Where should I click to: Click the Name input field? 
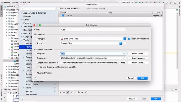click(x=93, y=29)
